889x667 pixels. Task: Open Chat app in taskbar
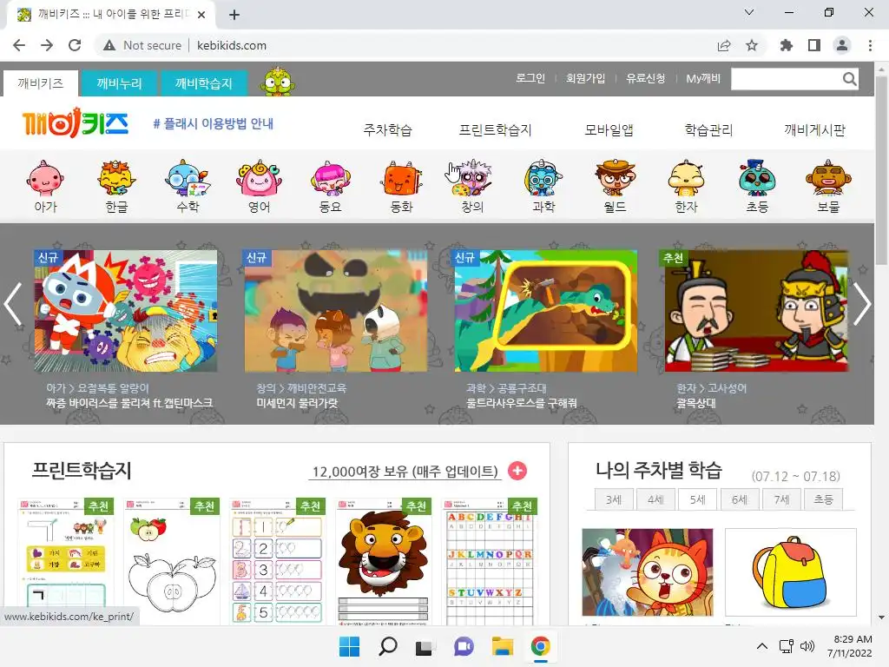coord(464,646)
